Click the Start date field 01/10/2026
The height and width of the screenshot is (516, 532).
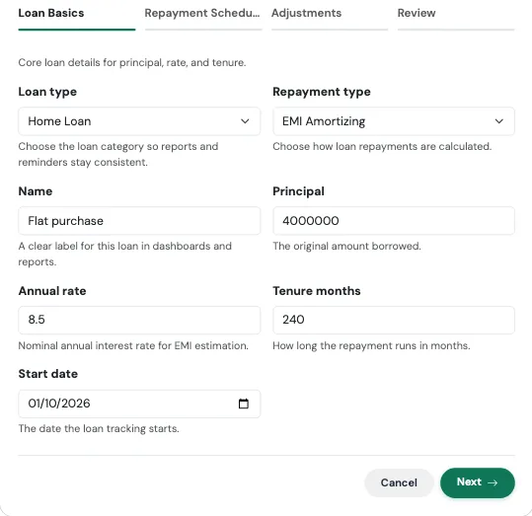click(x=139, y=404)
